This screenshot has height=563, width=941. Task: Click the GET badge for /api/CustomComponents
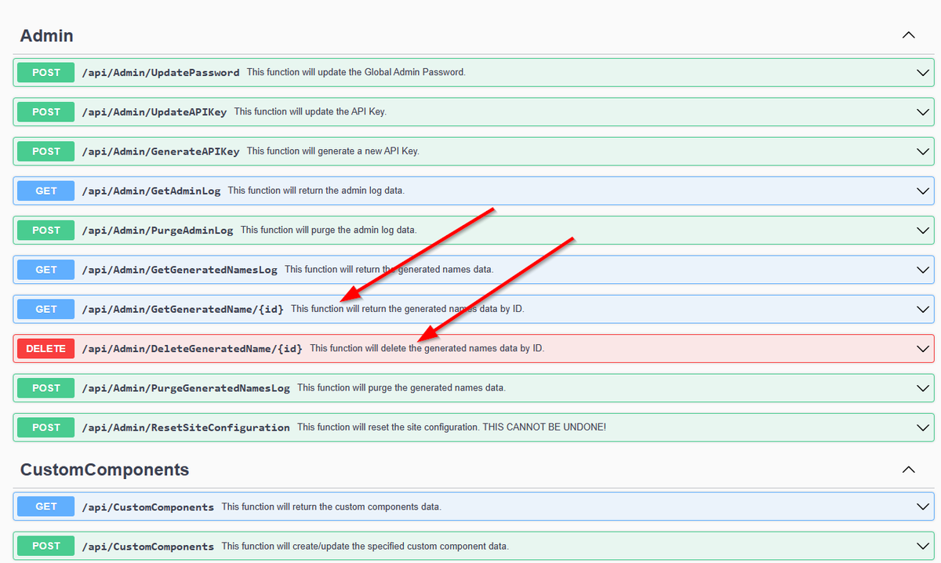point(46,507)
